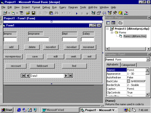Click the End stop icon
Screen dimensions: 151x113
coord(87,14)
